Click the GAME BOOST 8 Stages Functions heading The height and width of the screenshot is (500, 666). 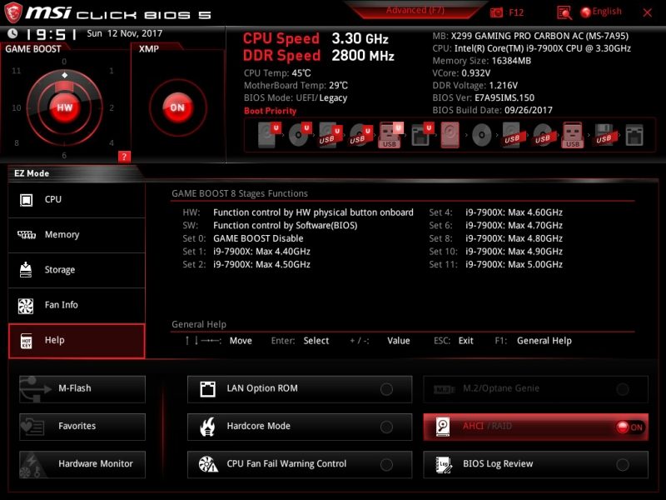pos(240,193)
